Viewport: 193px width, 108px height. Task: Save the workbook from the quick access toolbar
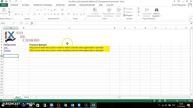coord(6,1)
